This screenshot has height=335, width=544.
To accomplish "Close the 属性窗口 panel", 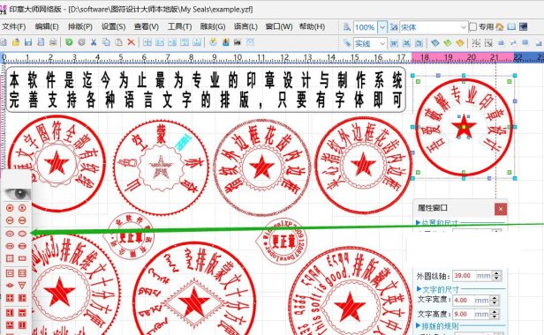I will coord(500,209).
